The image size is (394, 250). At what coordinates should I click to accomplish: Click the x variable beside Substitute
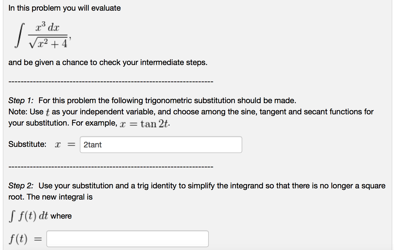[x=57, y=144]
